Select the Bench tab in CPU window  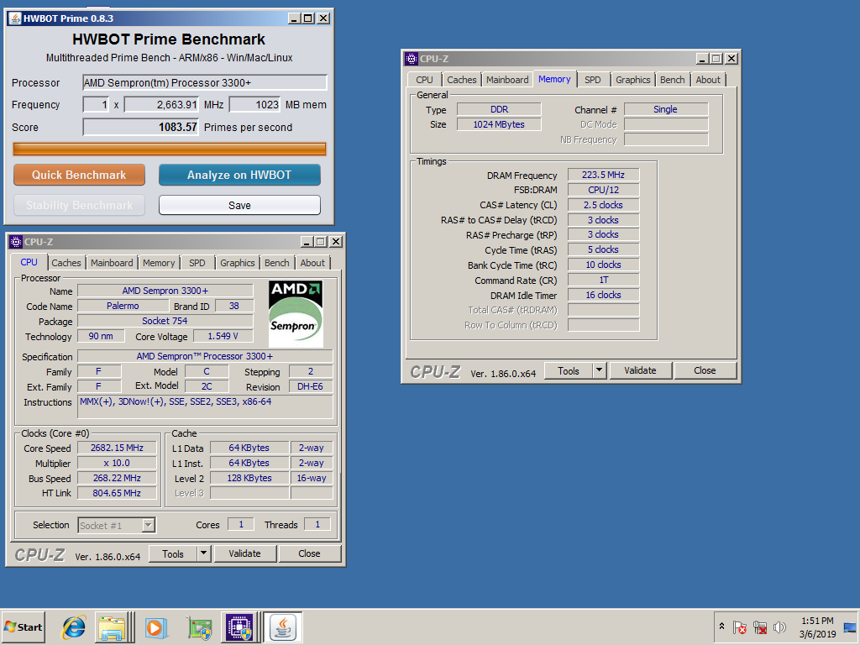coord(277,263)
